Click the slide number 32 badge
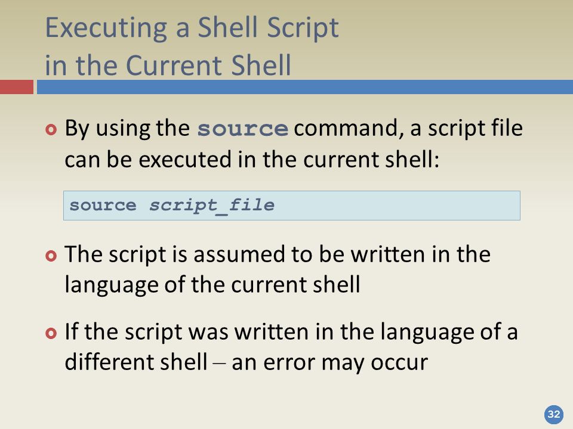The width and height of the screenshot is (573, 429). [x=554, y=415]
